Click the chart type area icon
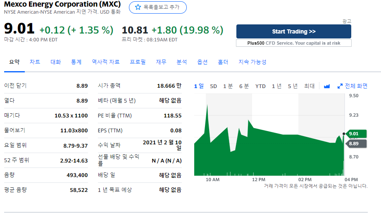This screenshot has height=213, width=381. [x=327, y=86]
